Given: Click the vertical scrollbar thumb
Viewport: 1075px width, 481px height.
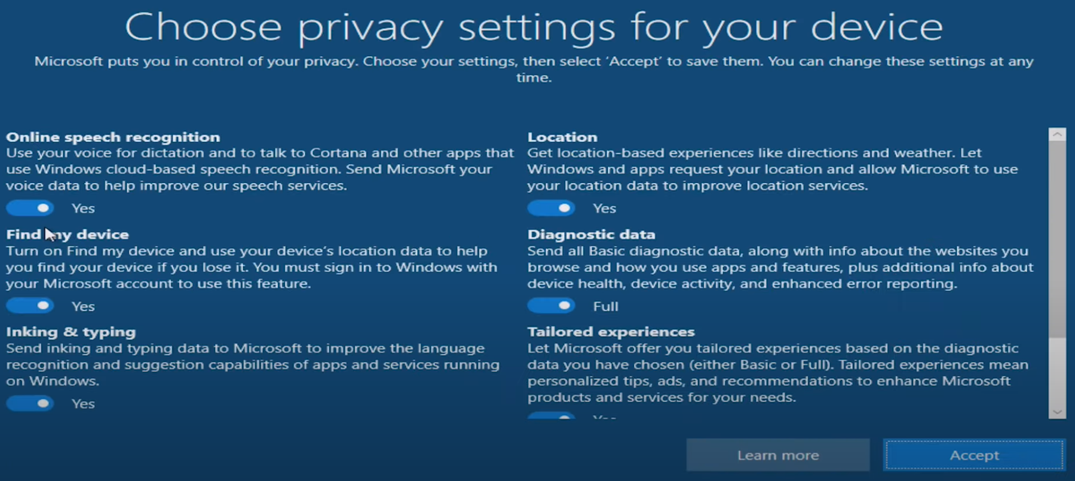Looking at the screenshot, I should click(x=1057, y=239).
